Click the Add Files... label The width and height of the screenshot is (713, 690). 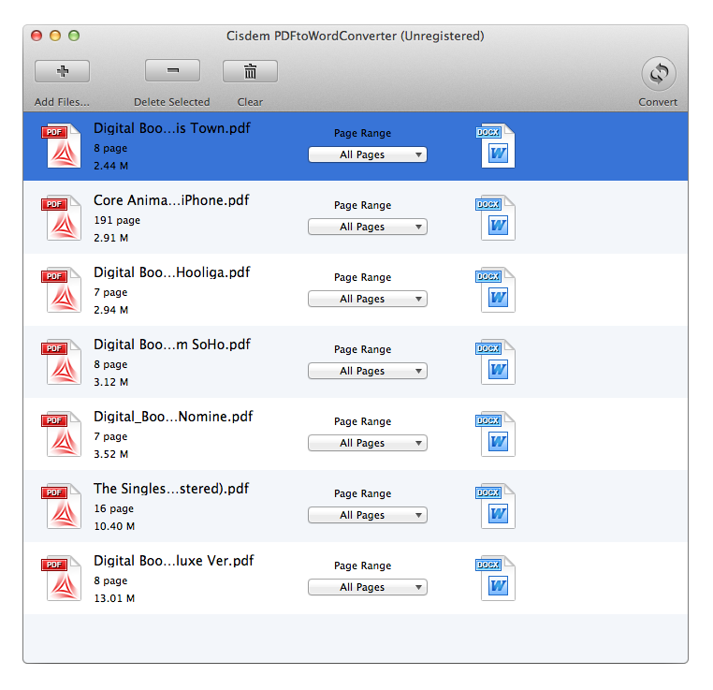62,102
